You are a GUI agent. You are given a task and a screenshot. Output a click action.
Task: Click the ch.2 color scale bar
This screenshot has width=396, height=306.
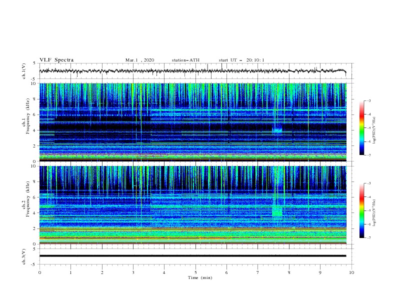pyautogui.click(x=361, y=210)
